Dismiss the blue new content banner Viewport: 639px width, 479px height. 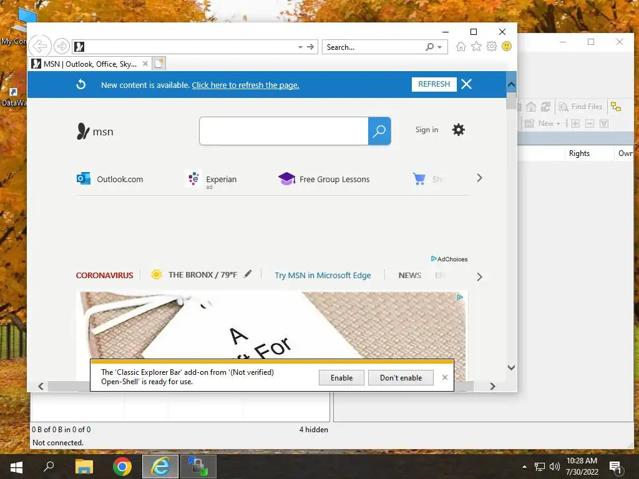[x=467, y=84]
